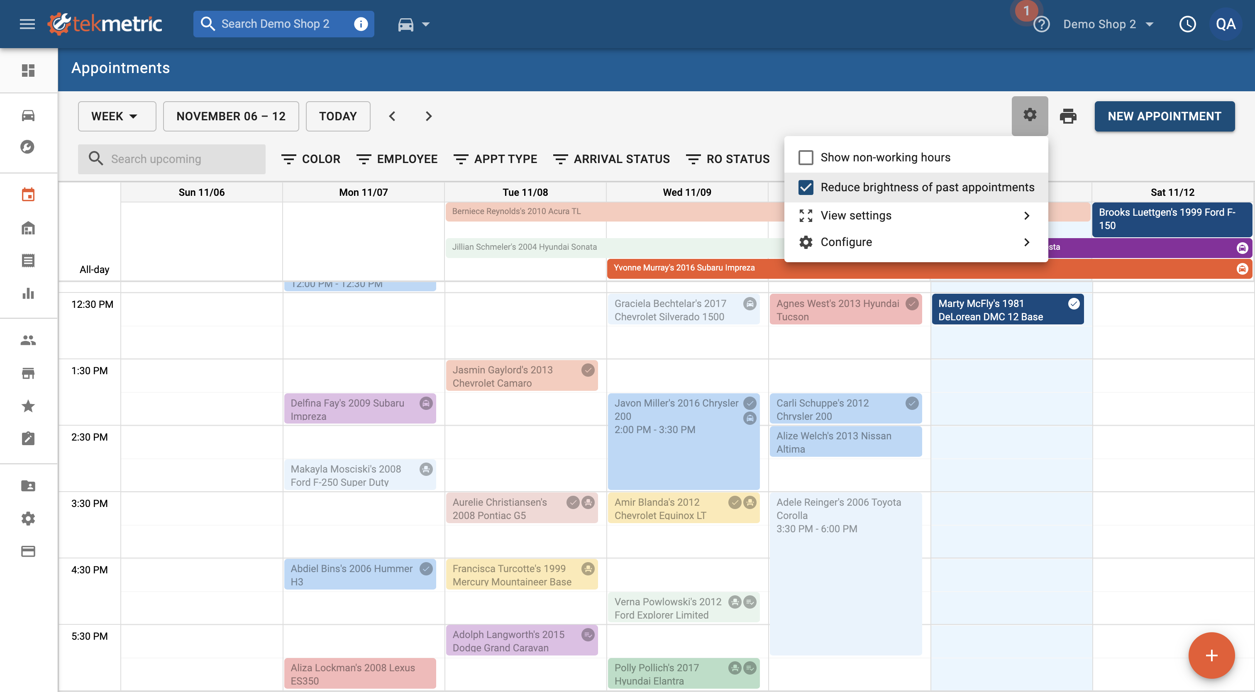
Task: Open the WEEK view dropdown
Action: point(117,117)
